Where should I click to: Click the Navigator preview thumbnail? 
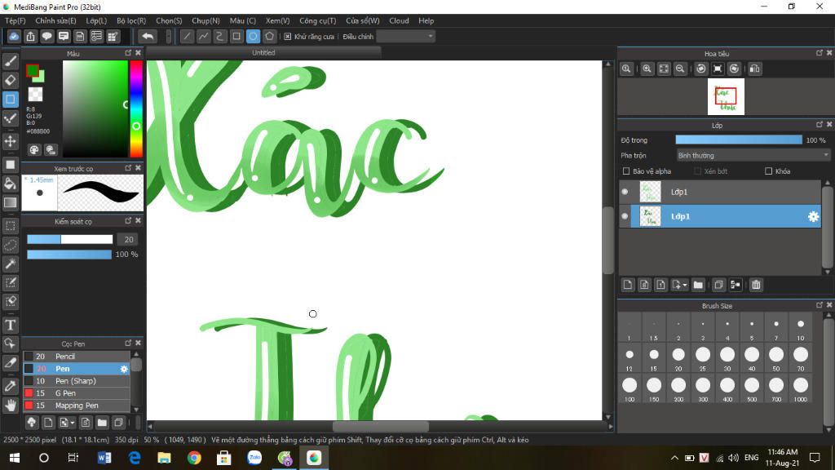726,96
